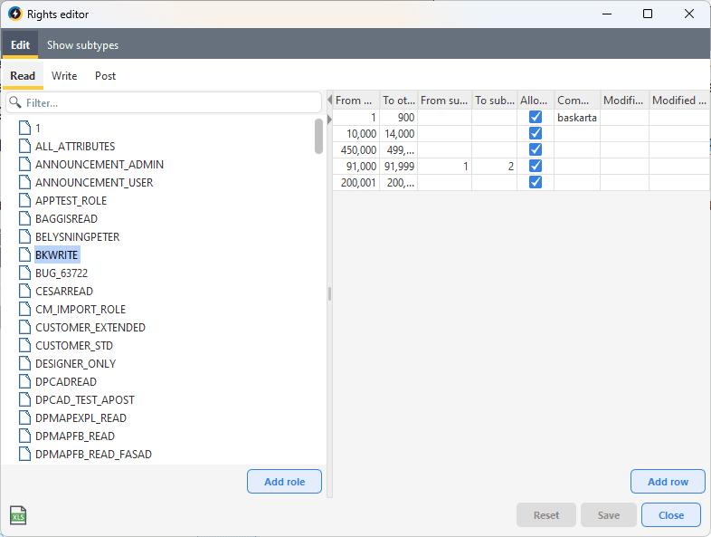Click the document icon beside DPCADREAD
Screen dimensions: 711x537
(25, 382)
